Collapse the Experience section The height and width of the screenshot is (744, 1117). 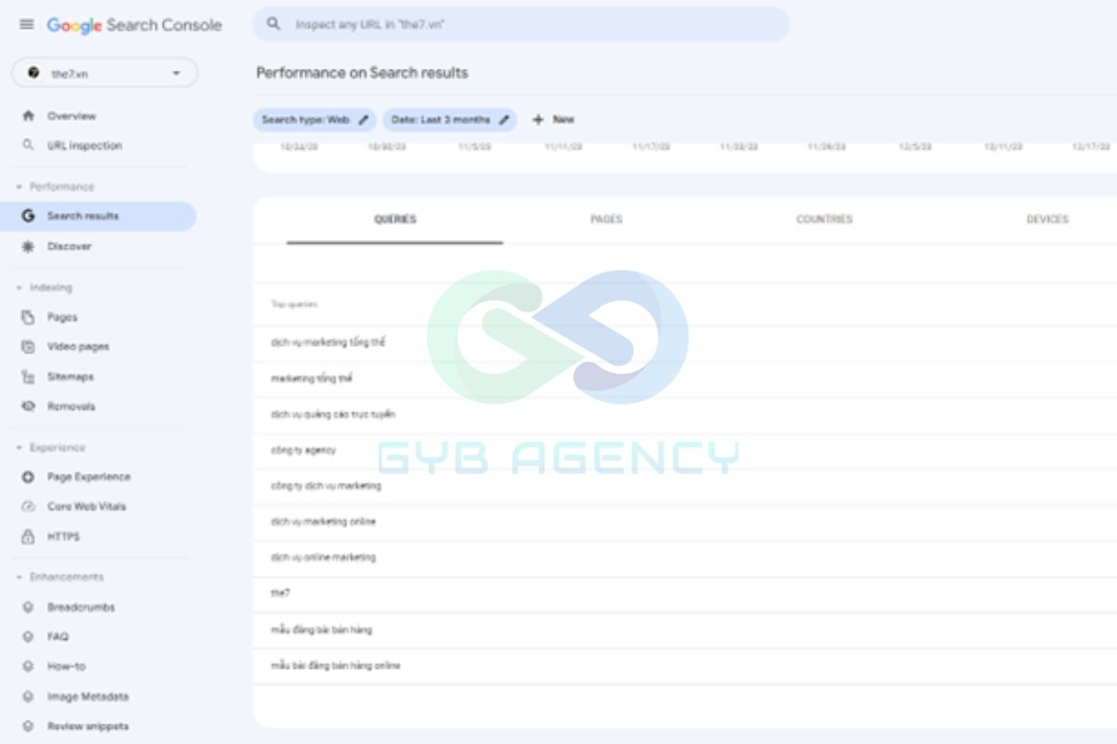50,448
